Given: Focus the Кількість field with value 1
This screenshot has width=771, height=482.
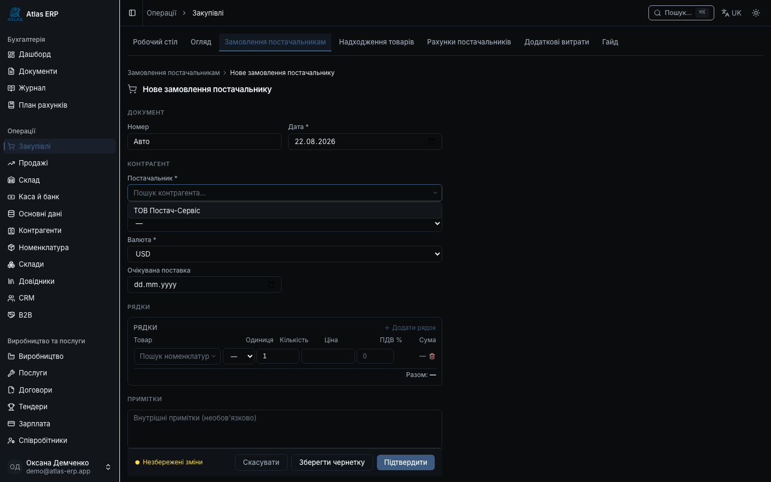Looking at the screenshot, I should tap(278, 356).
